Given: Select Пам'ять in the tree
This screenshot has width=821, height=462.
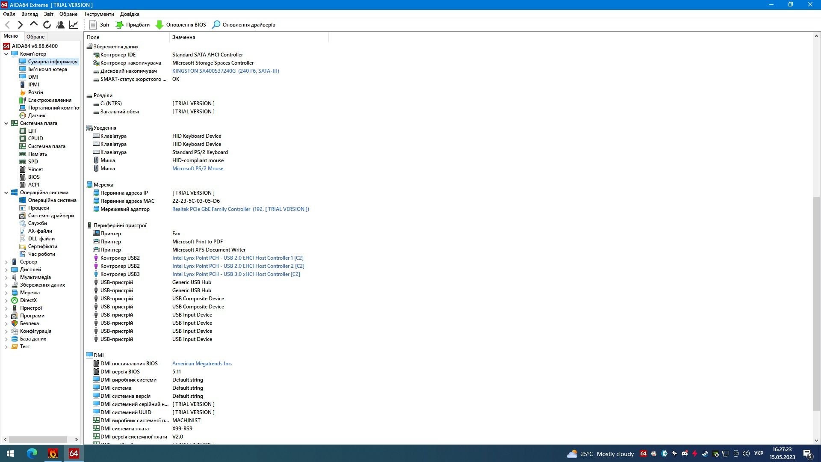Looking at the screenshot, I should [38, 154].
